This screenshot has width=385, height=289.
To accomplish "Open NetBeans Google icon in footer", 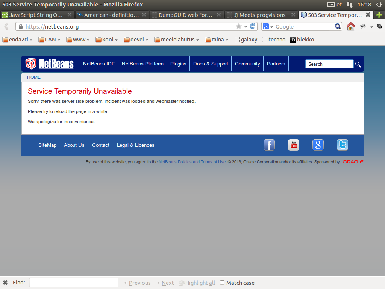I will tap(318, 145).
